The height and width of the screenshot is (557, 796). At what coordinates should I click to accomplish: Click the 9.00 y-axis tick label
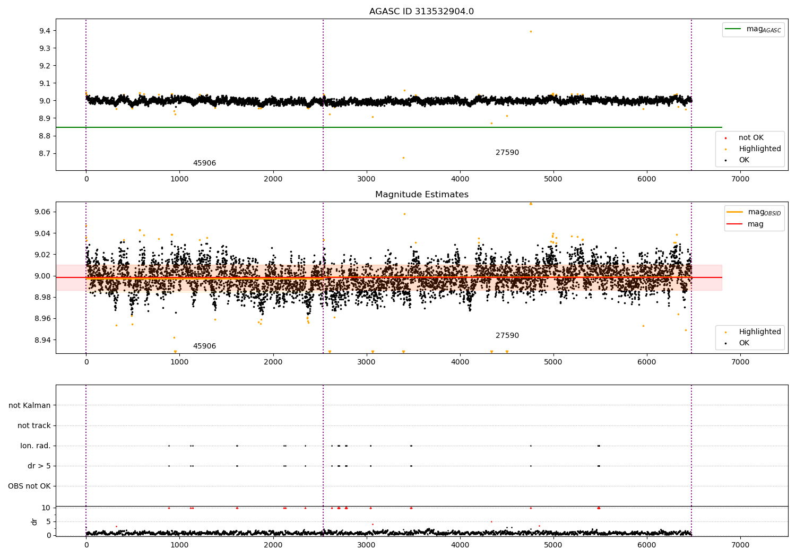click(42, 276)
